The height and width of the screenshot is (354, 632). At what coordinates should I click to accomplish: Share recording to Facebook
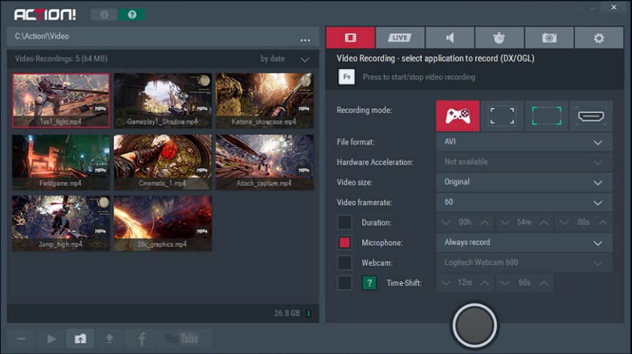click(141, 339)
